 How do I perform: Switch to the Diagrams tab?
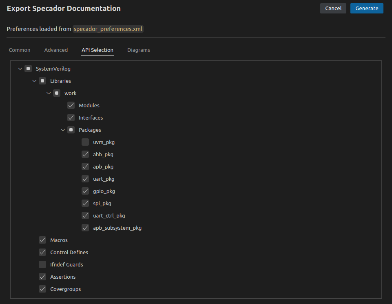(138, 50)
